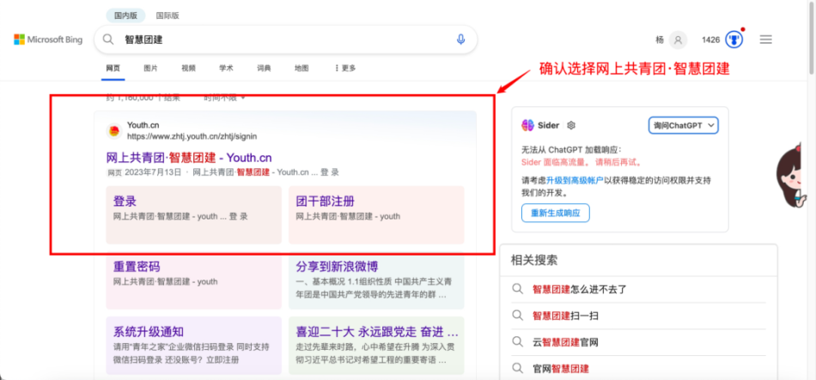816x380 pixels.
Task: Open the hamburger menu icon
Action: pyautogui.click(x=766, y=39)
